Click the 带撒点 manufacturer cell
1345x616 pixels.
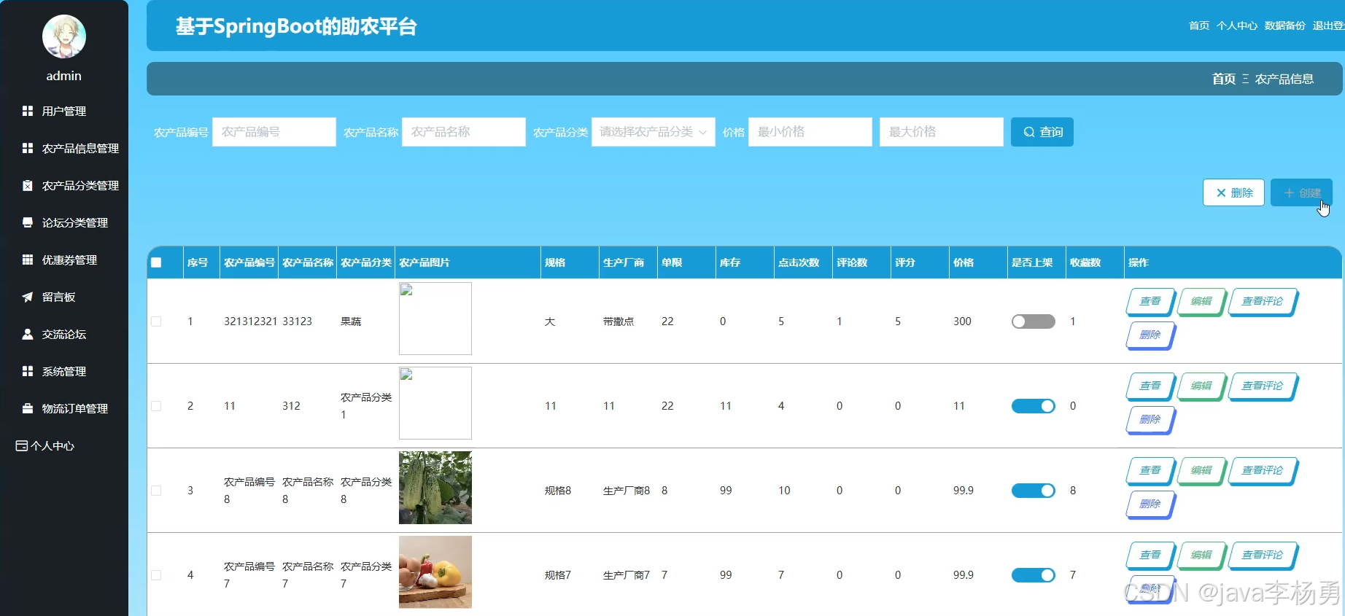[619, 321]
